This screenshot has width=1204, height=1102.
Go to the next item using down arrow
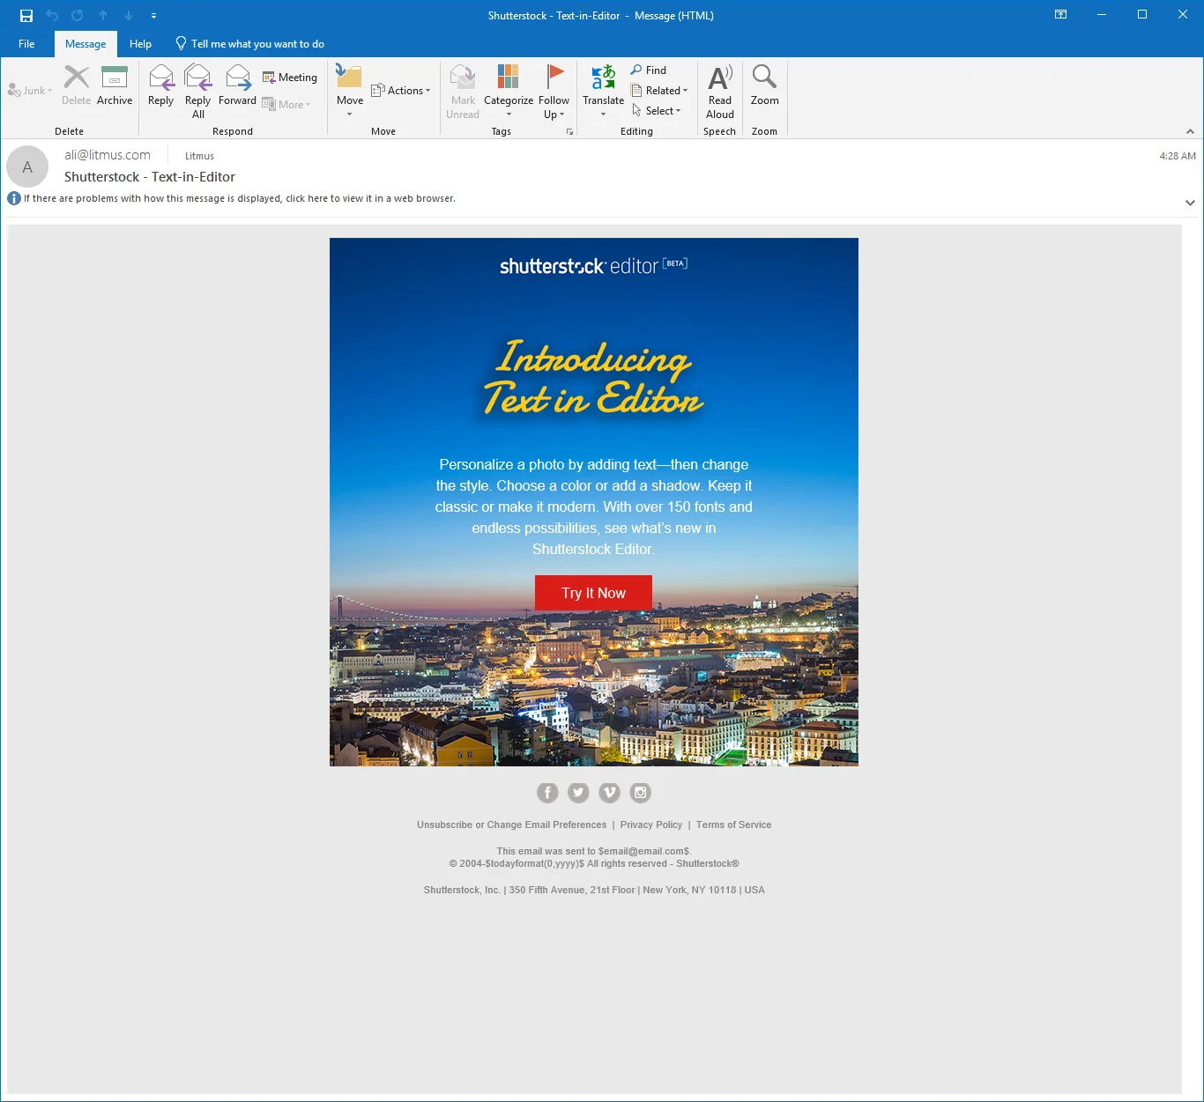point(129,15)
